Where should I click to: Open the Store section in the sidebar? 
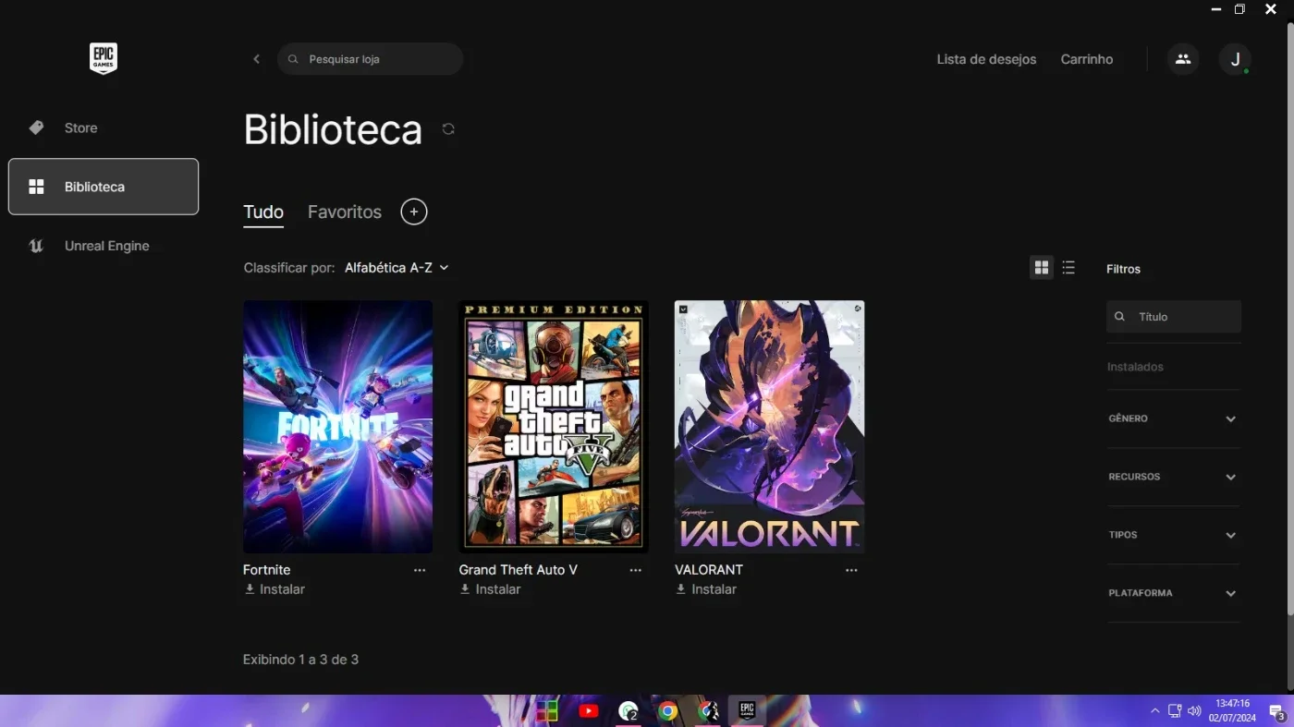(x=104, y=127)
